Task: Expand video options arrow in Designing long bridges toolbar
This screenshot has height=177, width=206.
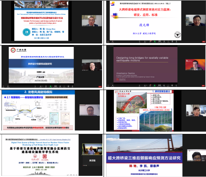Action: 115,85
